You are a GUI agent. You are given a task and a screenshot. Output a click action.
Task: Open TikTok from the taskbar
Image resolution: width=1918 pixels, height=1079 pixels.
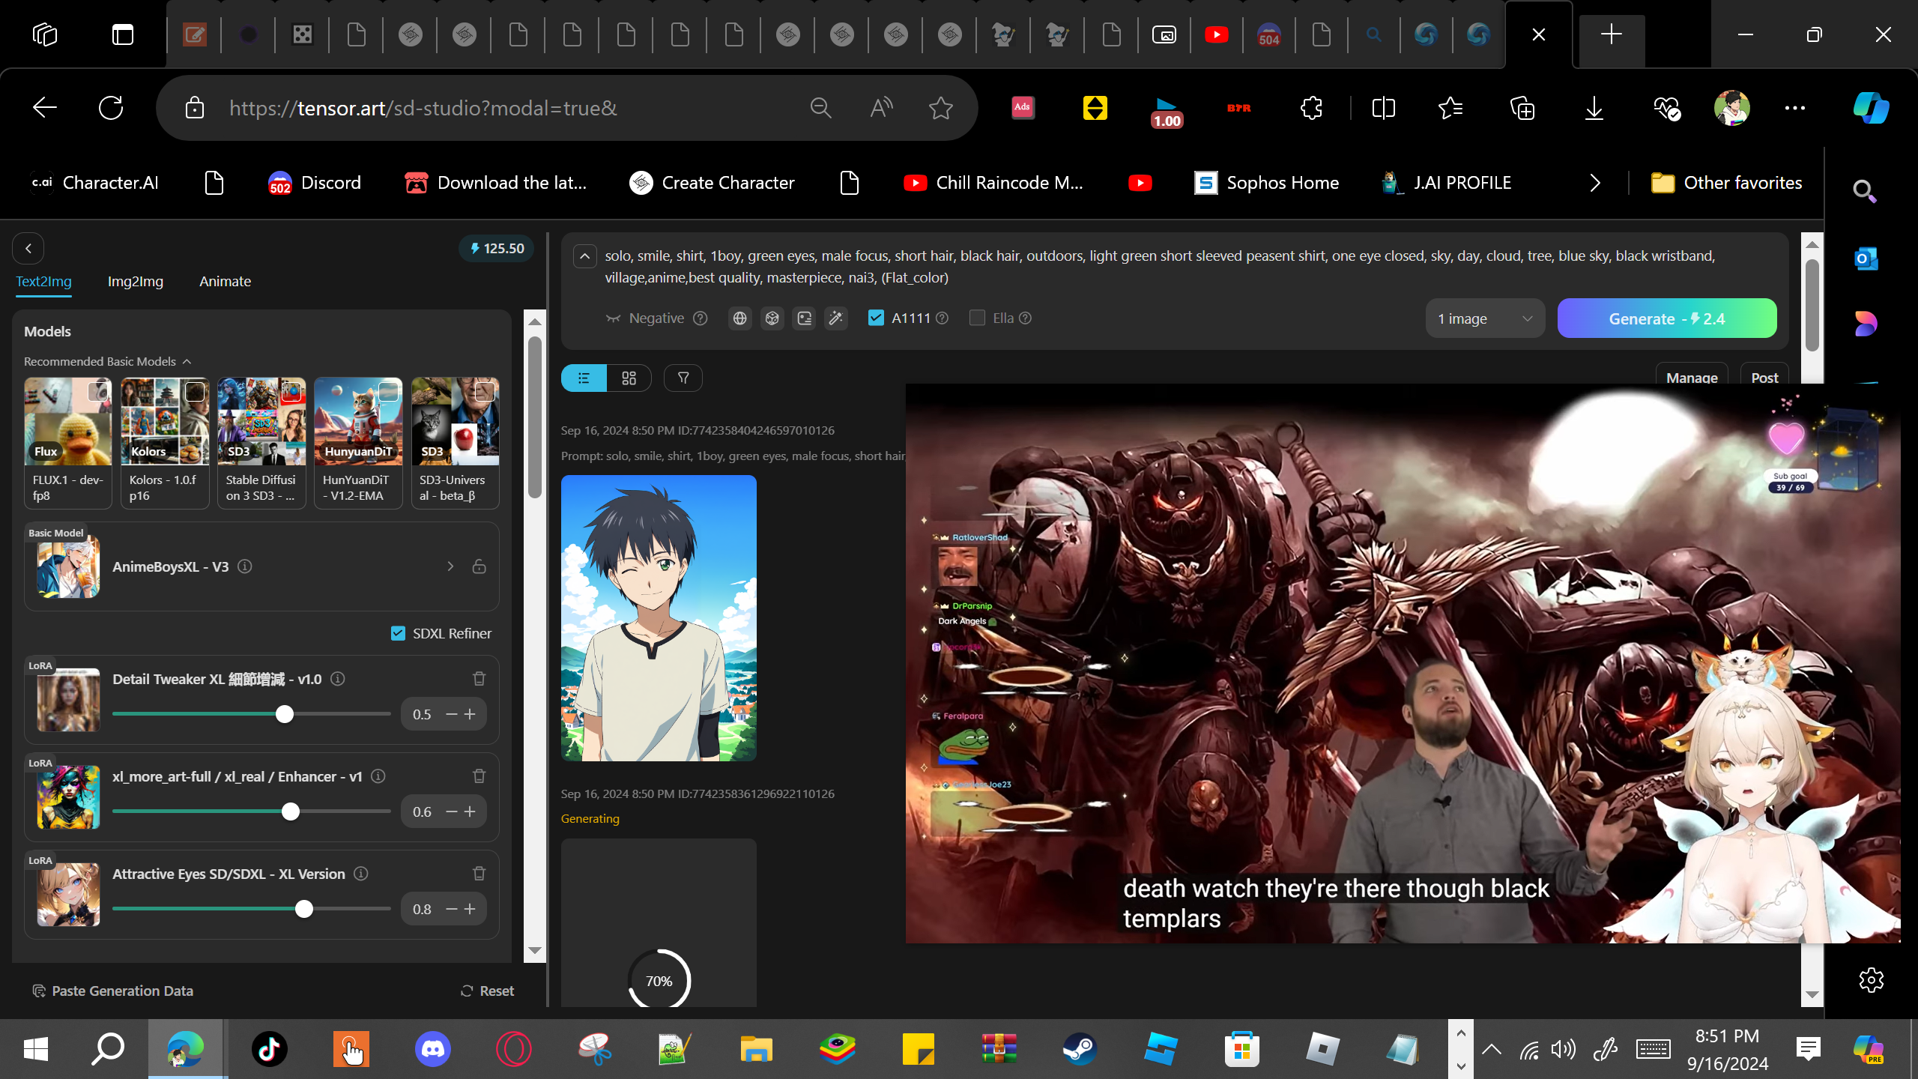click(270, 1049)
